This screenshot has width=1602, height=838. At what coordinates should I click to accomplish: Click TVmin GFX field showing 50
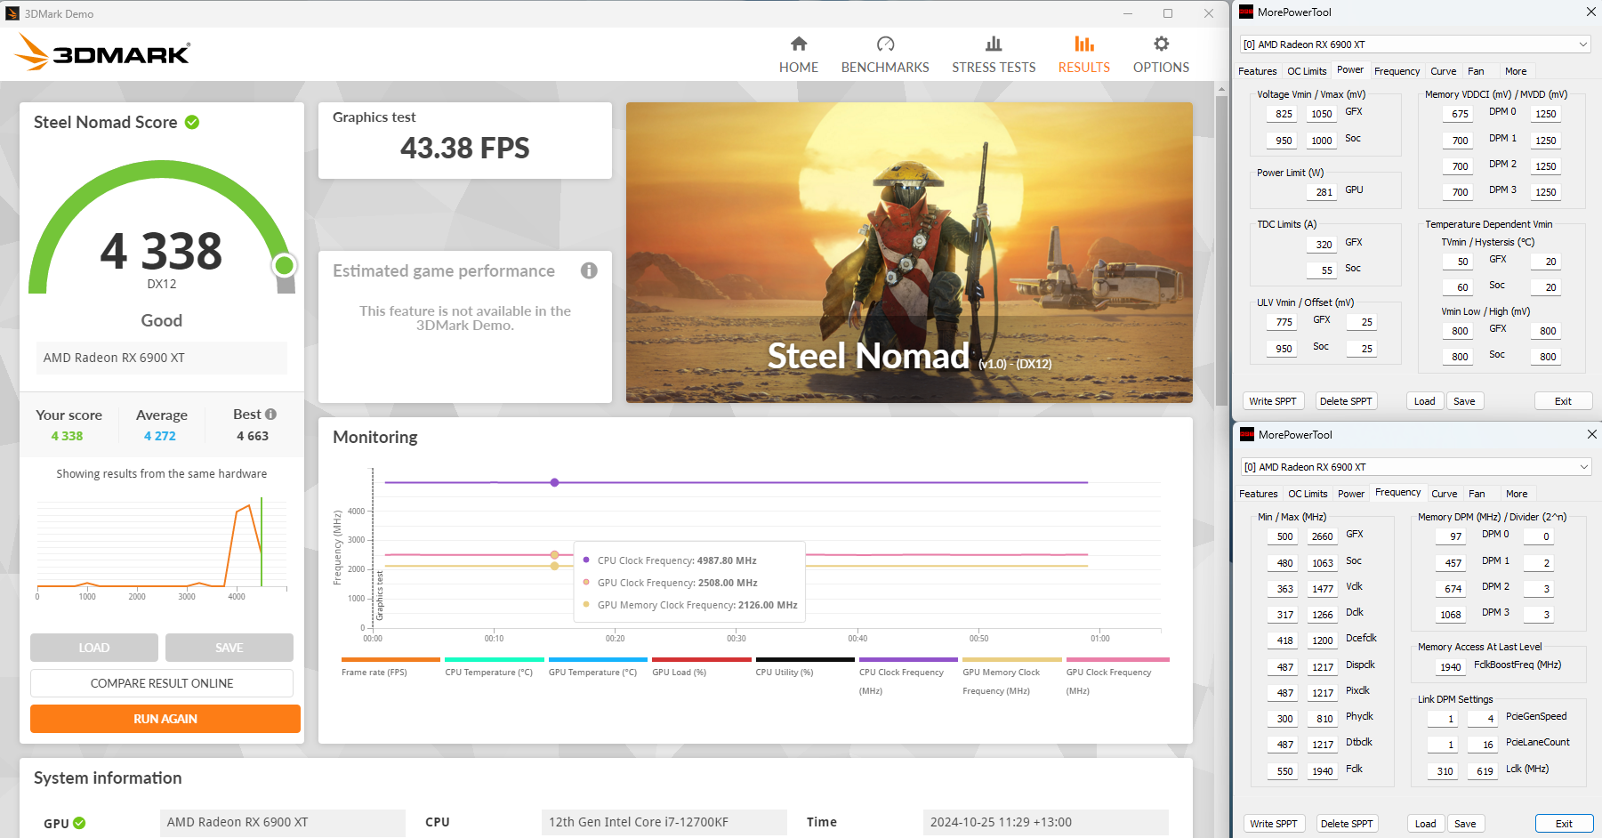pyautogui.click(x=1459, y=262)
